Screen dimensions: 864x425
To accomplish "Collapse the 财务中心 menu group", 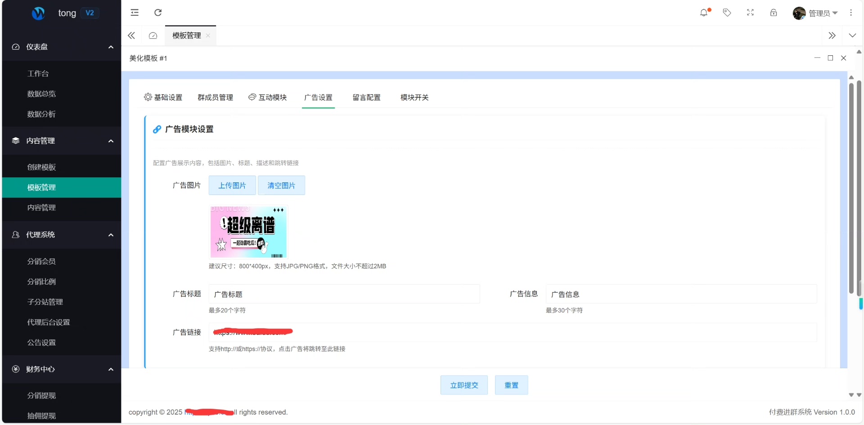I will pyautogui.click(x=111, y=369).
